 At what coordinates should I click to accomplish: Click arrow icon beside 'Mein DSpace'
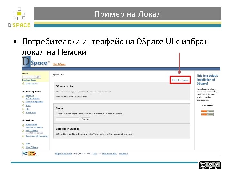[23, 131]
